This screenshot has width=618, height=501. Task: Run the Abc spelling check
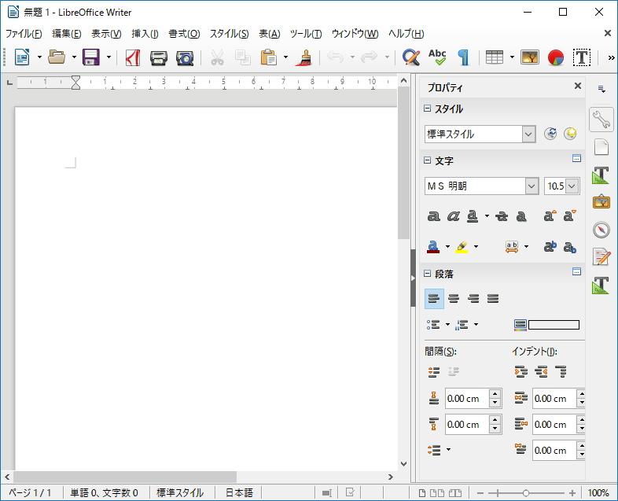[x=437, y=57]
